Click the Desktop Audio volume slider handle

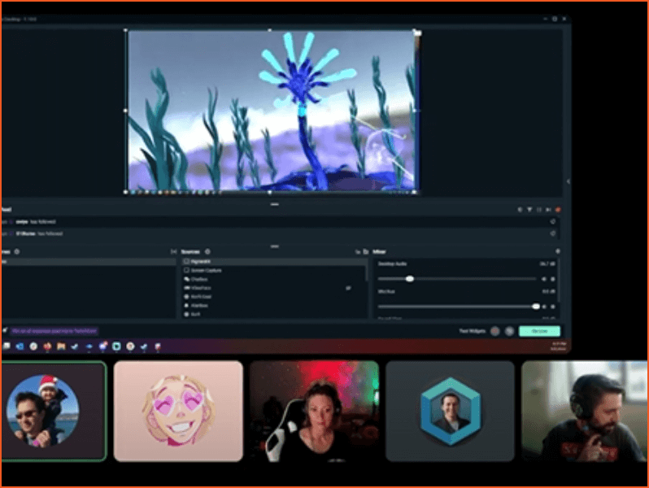point(410,279)
